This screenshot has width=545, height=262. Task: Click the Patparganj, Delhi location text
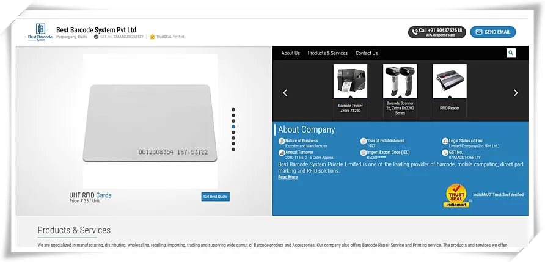click(x=72, y=37)
